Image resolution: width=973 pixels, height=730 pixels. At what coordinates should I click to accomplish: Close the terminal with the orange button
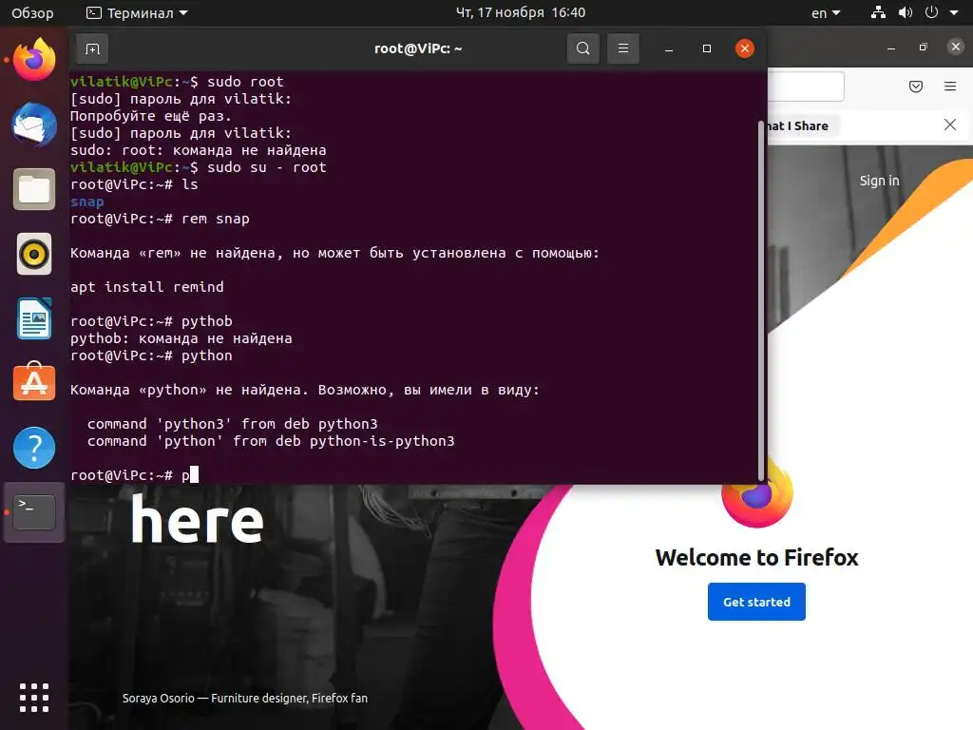click(x=745, y=48)
